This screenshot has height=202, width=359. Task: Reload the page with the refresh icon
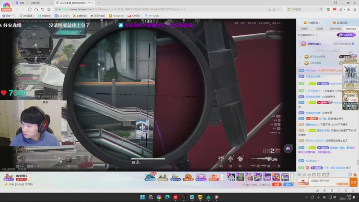[x=30, y=9]
